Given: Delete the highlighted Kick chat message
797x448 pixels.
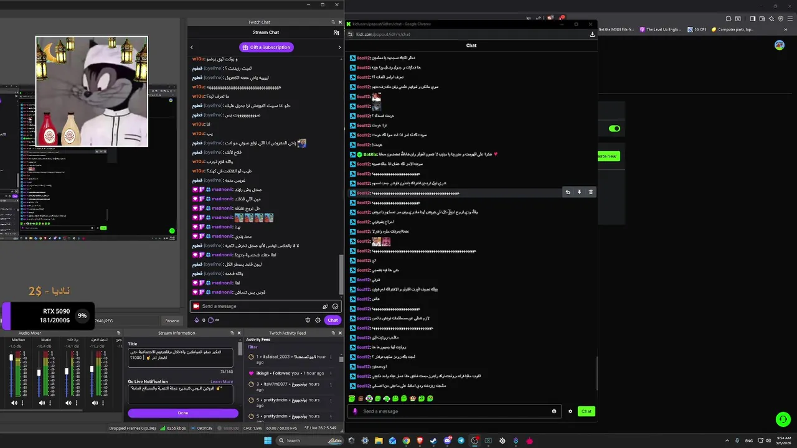Looking at the screenshot, I should click(591, 192).
